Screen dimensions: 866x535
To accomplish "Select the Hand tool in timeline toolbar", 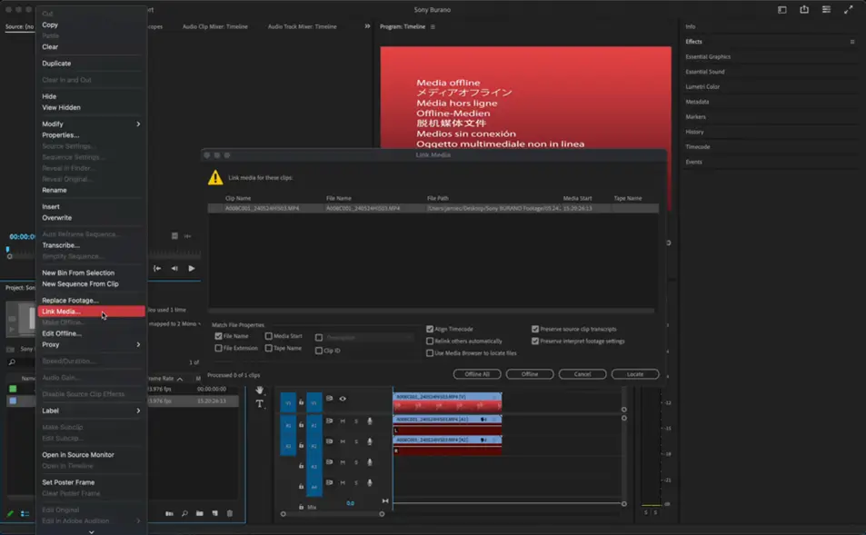I will tap(260, 390).
